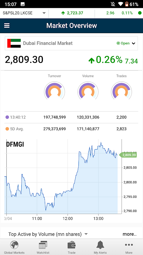Expand the S&PSL20.LKCSE index dropdown
Screen dimensions: 143x255
tap(44, 13)
